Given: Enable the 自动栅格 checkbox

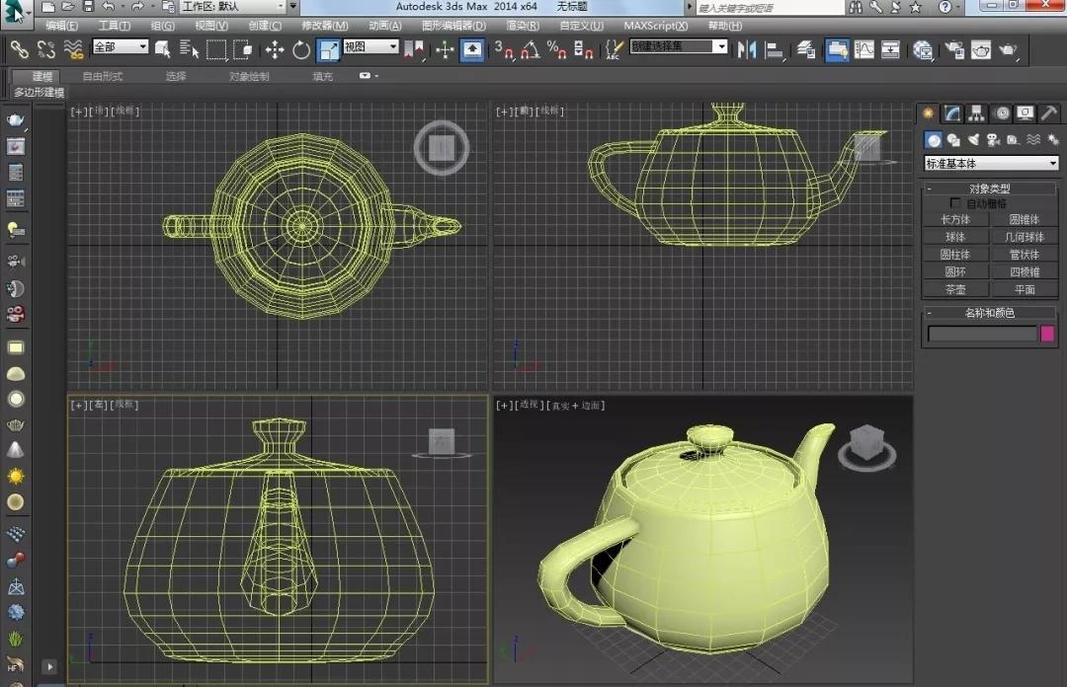Looking at the screenshot, I should coord(954,201).
